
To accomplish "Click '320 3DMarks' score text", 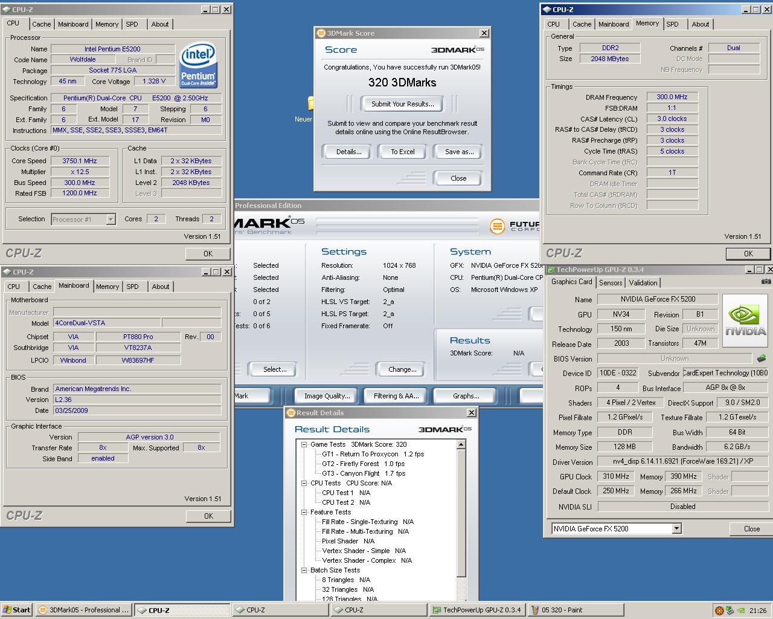I will coord(402,83).
